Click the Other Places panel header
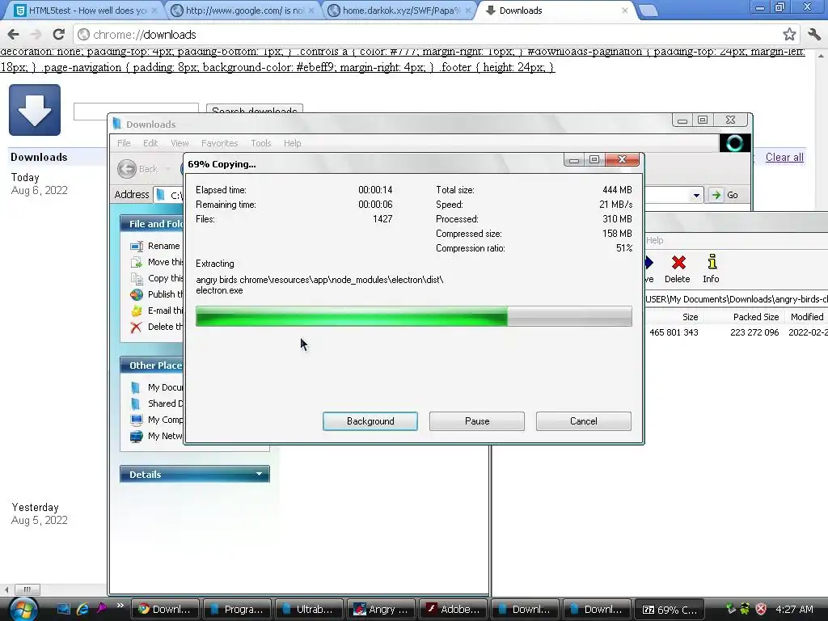This screenshot has width=828, height=621. click(152, 365)
